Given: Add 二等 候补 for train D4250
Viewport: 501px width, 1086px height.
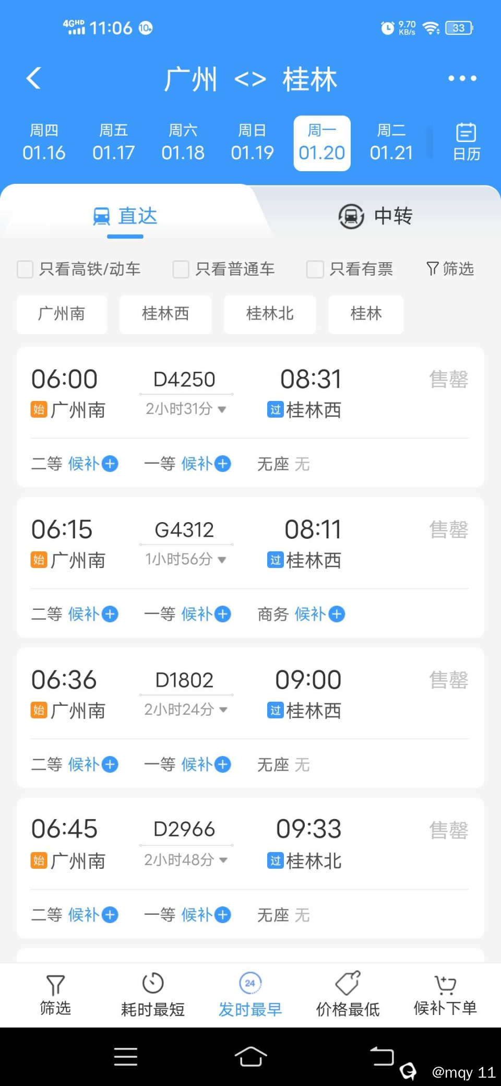Looking at the screenshot, I should (110, 464).
